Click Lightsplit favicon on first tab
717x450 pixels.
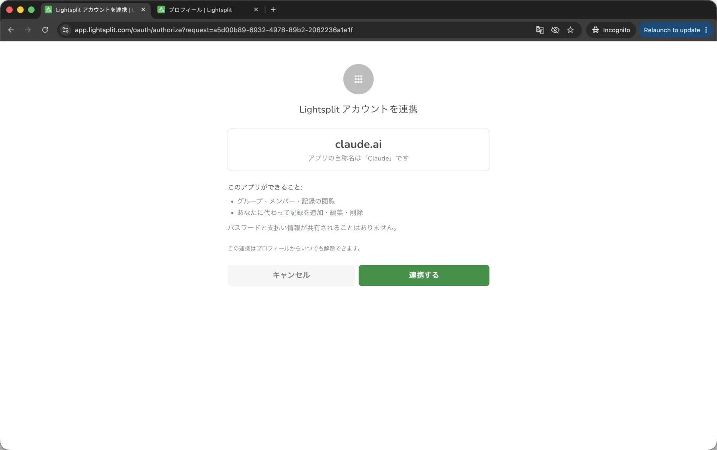click(48, 10)
